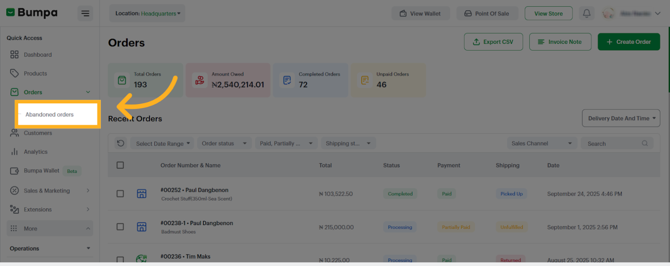Click the search magnifier icon
This screenshot has height=266, width=670.
tap(645, 143)
